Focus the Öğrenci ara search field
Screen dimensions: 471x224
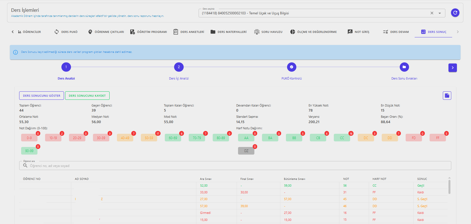click(235, 166)
